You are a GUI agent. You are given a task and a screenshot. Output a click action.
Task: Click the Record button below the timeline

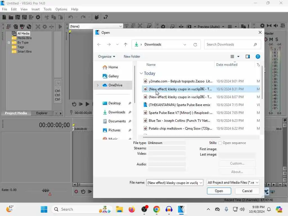click(76, 192)
